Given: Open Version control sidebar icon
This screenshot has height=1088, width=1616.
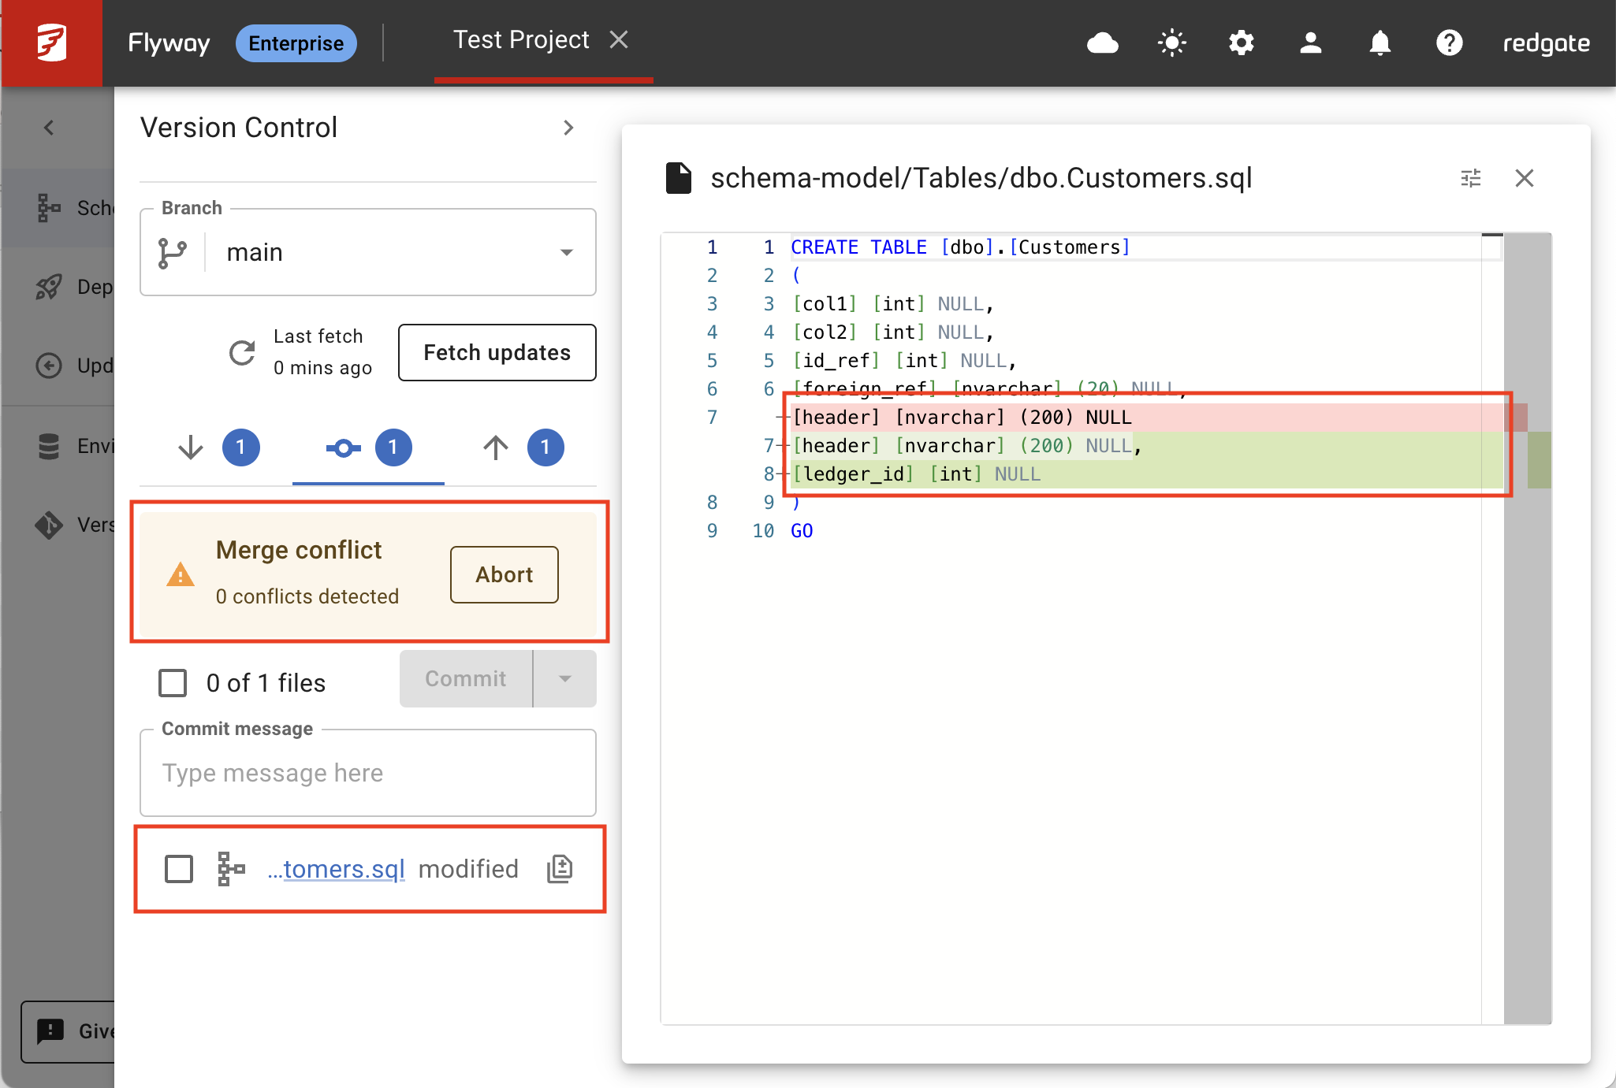Looking at the screenshot, I should [x=49, y=525].
